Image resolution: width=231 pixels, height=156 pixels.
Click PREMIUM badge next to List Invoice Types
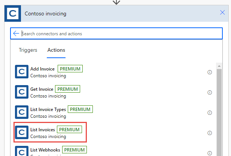point(80,109)
